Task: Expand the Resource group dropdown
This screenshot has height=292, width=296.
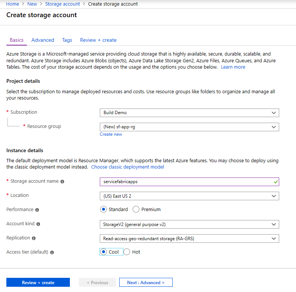Action: pos(189,127)
